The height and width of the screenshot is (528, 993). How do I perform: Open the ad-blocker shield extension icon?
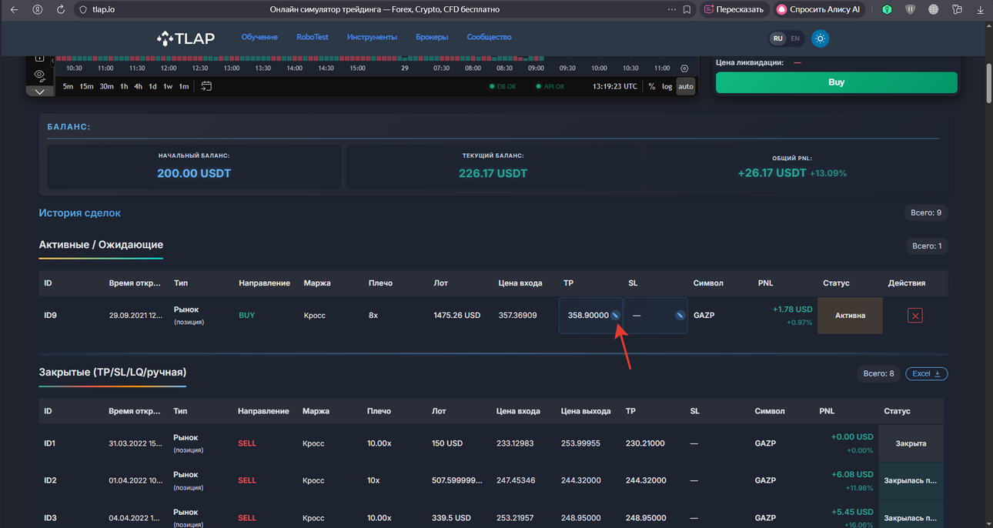(911, 9)
